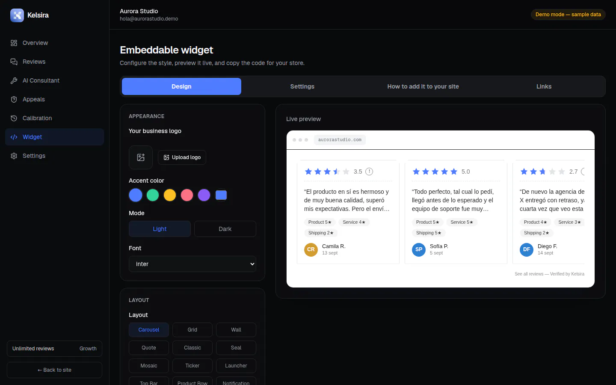The width and height of the screenshot is (616, 385).
Task: Click the aurorastudio.com preview address bar
Action: click(x=340, y=140)
